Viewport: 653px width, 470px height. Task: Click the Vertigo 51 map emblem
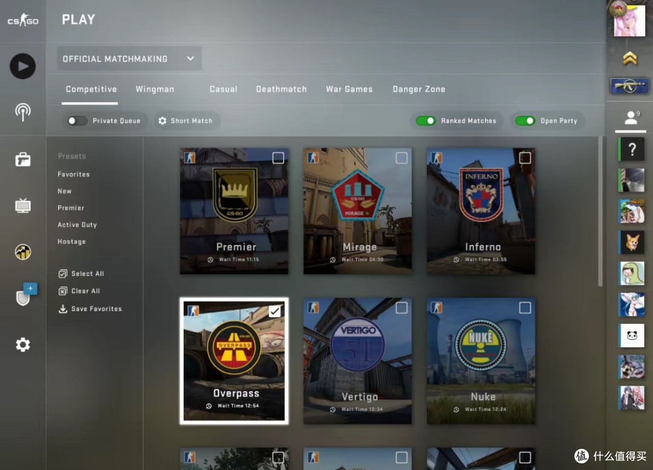tap(358, 344)
